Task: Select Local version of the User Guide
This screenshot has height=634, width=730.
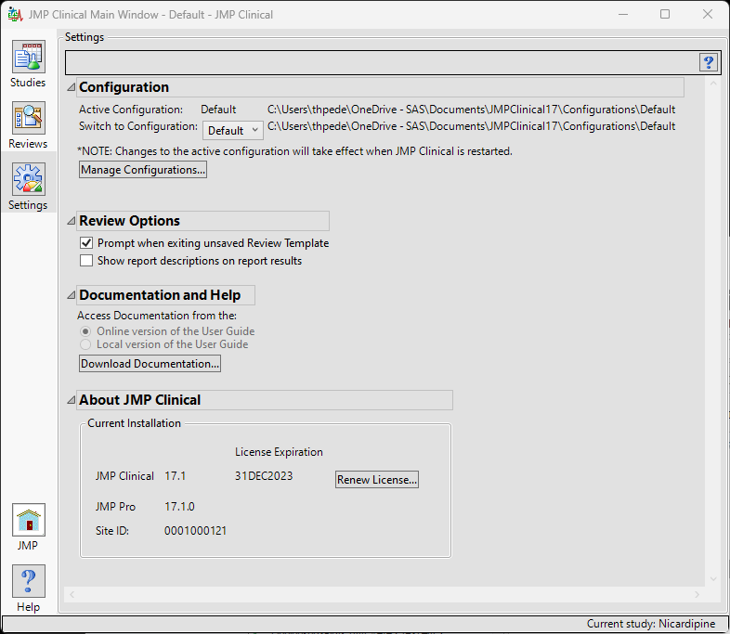Action: [x=85, y=344]
